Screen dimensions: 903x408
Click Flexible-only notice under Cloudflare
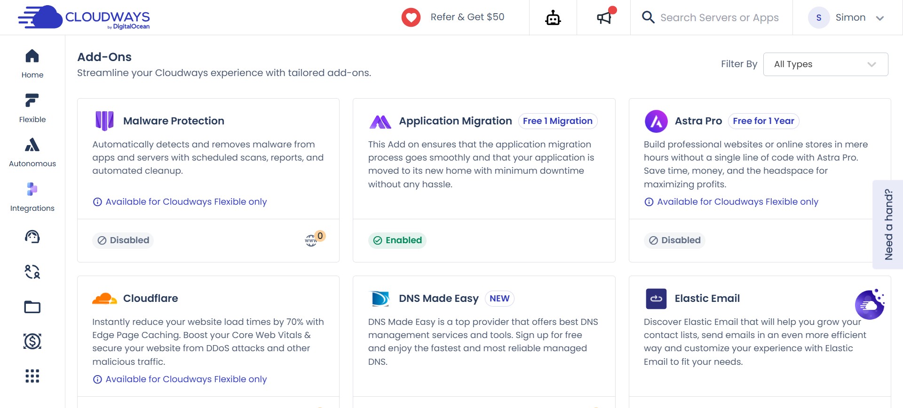tap(186, 379)
